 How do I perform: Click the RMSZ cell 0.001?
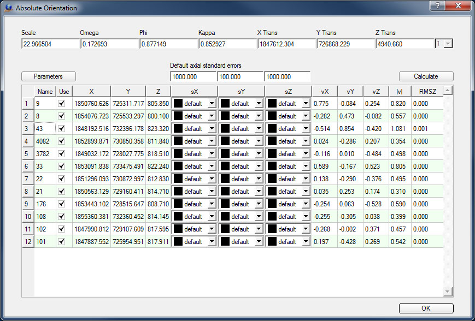(x=427, y=129)
